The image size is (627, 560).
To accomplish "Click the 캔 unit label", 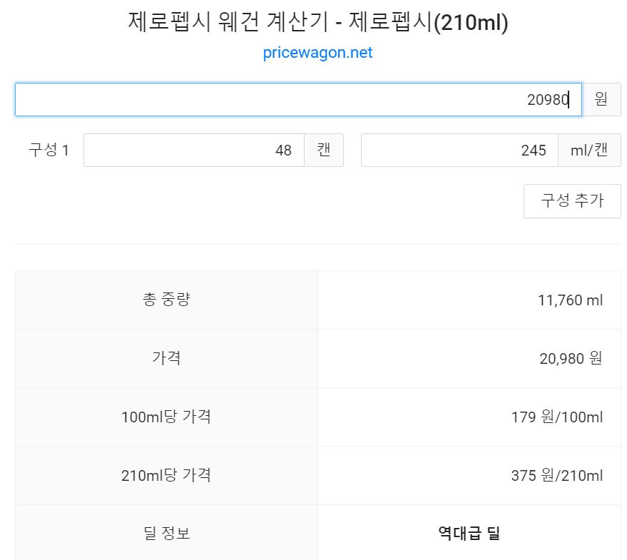I will [x=324, y=151].
